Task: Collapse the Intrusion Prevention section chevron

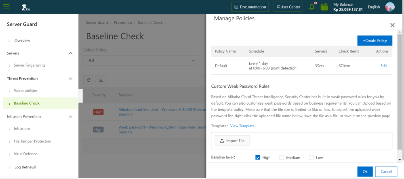Action: (70, 117)
